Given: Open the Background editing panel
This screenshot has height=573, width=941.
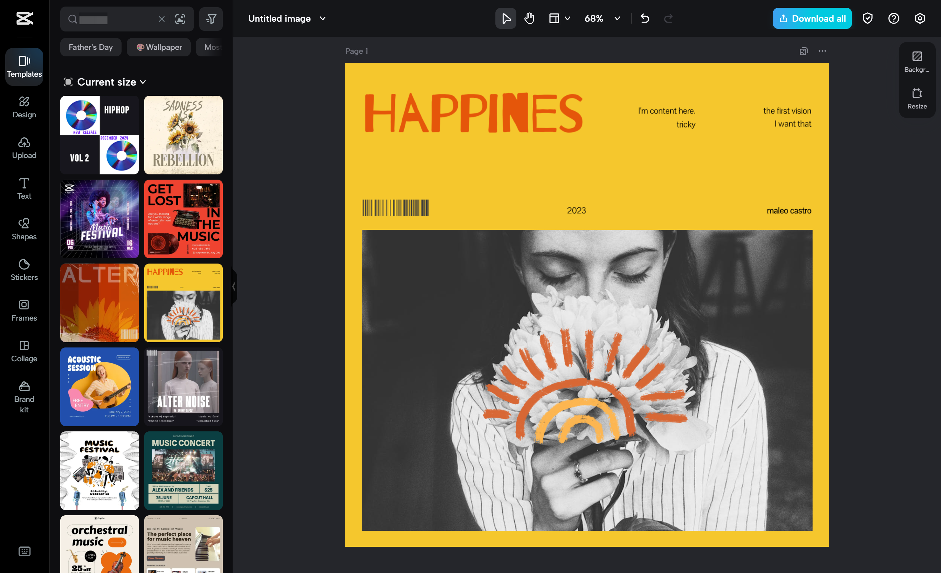Looking at the screenshot, I should click(x=916, y=61).
